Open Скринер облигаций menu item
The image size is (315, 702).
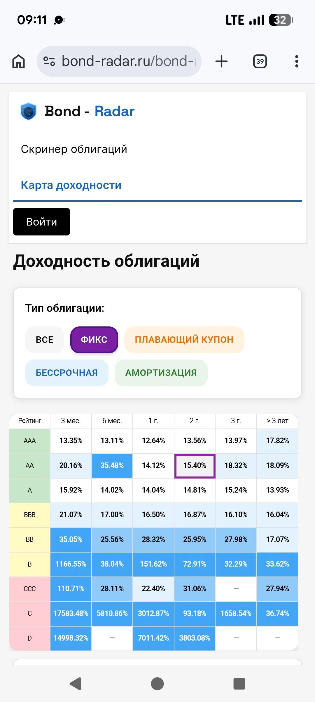[74, 149]
